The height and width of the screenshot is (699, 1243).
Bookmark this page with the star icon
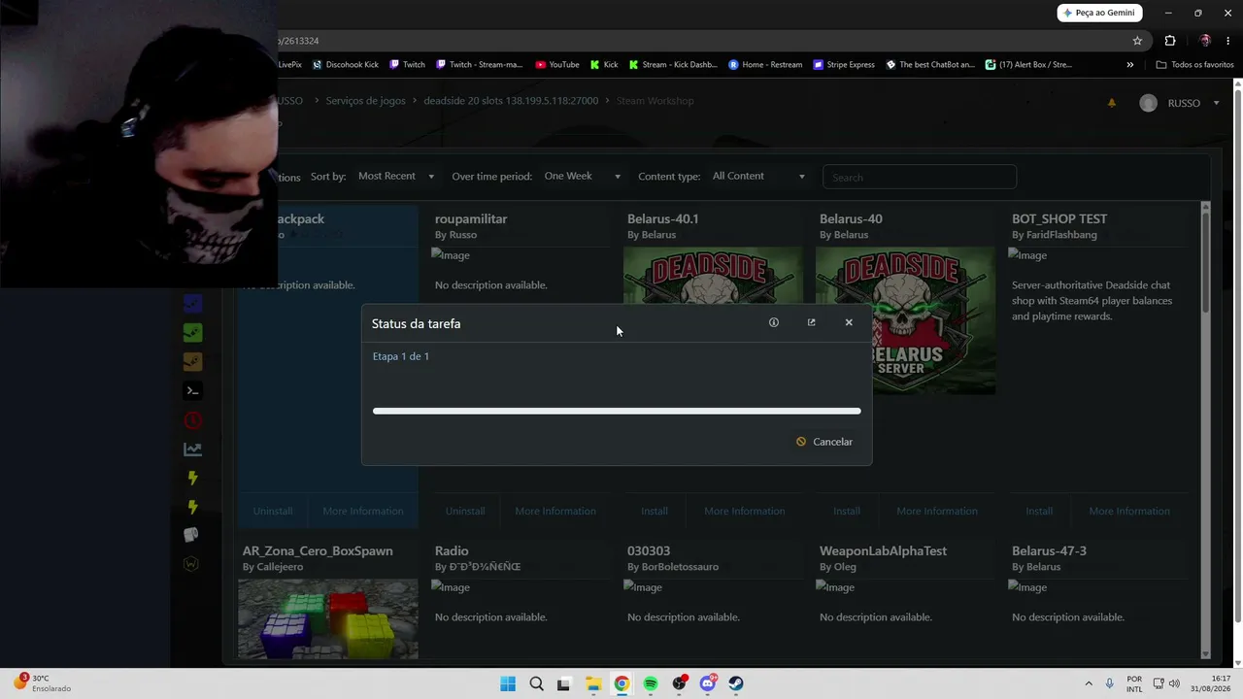[1137, 41]
